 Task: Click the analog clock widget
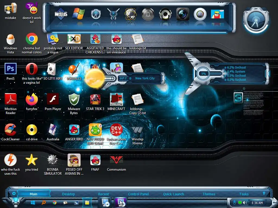pyautogui.click(x=256, y=20)
